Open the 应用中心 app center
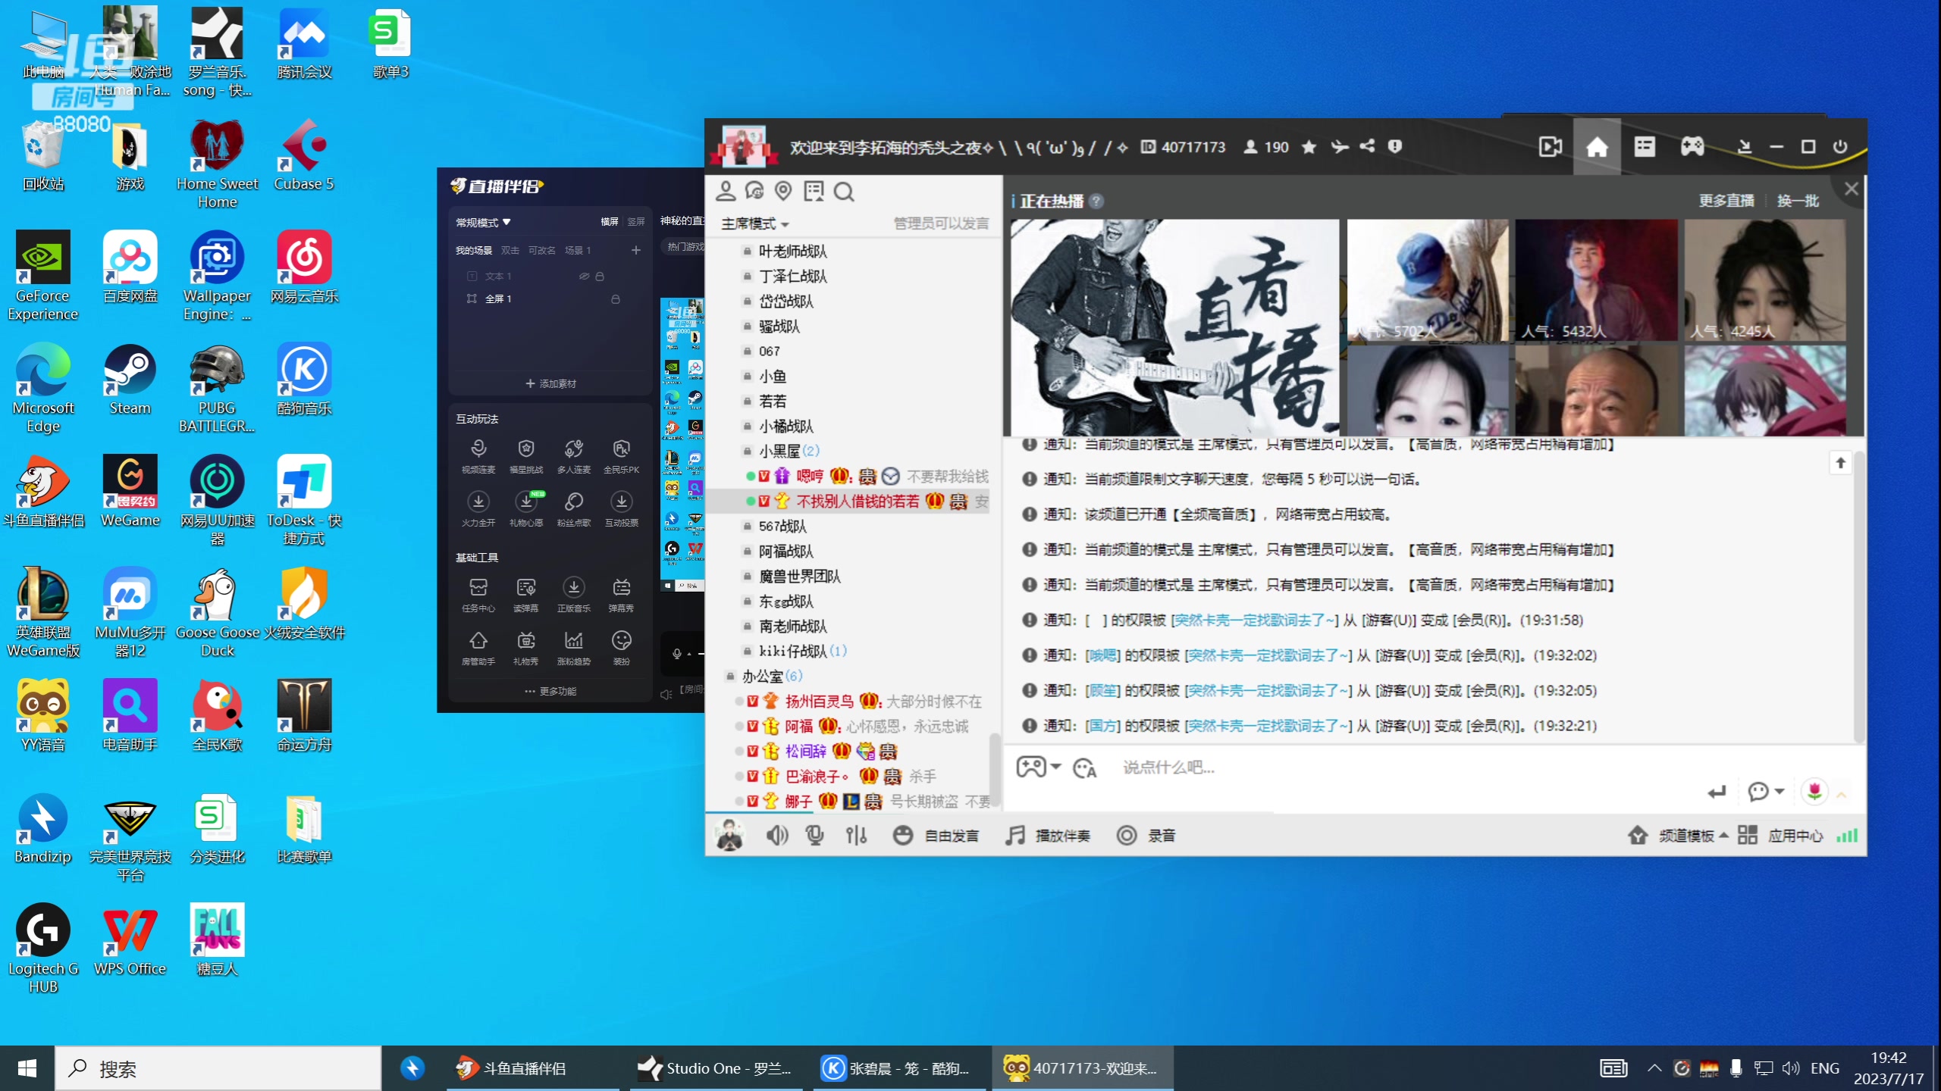The image size is (1941, 1091). 1795,835
